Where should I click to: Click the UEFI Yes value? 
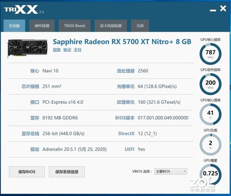pyautogui.click(x=141, y=149)
